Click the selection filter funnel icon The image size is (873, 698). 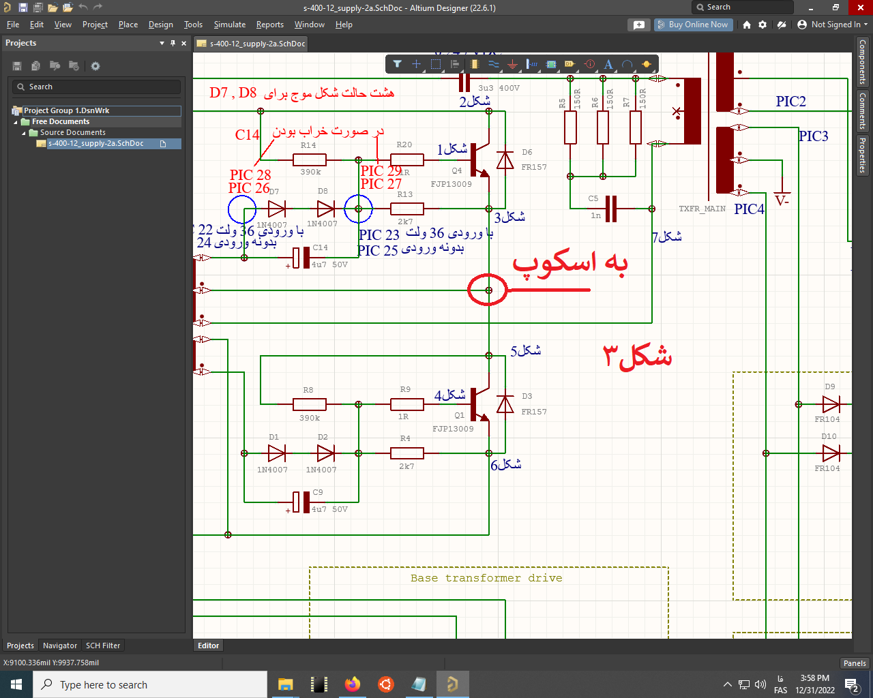click(397, 64)
